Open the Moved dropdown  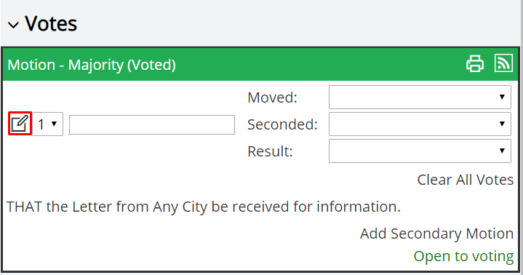420,97
